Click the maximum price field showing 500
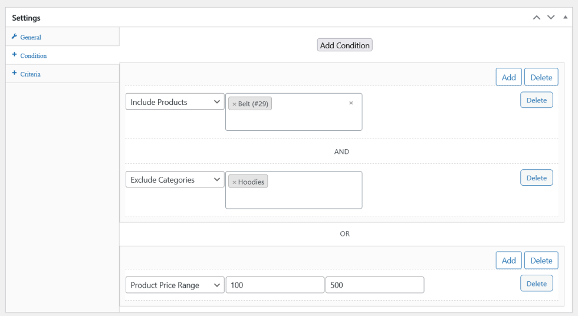The image size is (578, 316). [x=375, y=285]
